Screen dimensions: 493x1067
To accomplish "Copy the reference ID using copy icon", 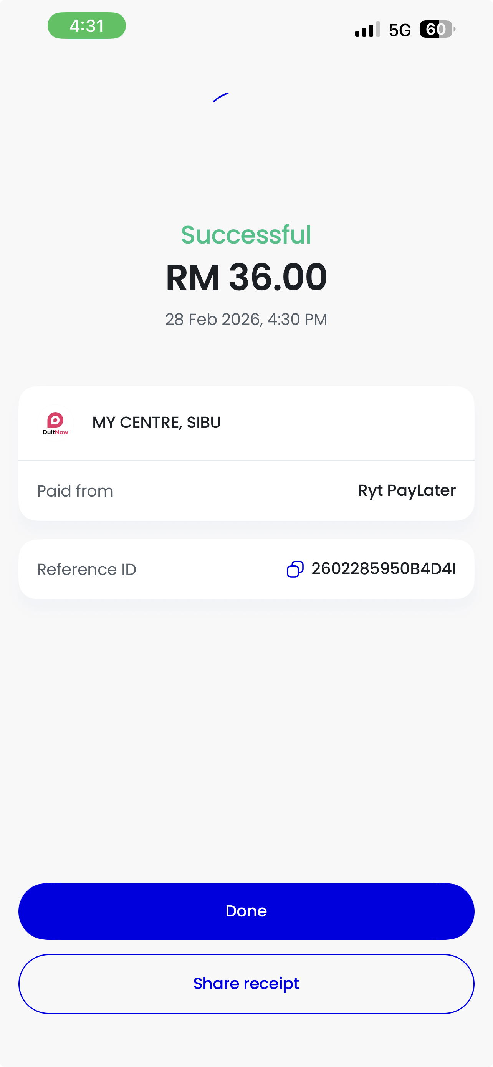I will pyautogui.click(x=295, y=569).
